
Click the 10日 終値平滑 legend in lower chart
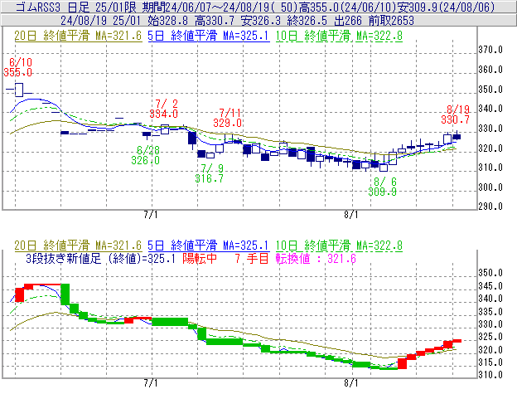(x=339, y=246)
